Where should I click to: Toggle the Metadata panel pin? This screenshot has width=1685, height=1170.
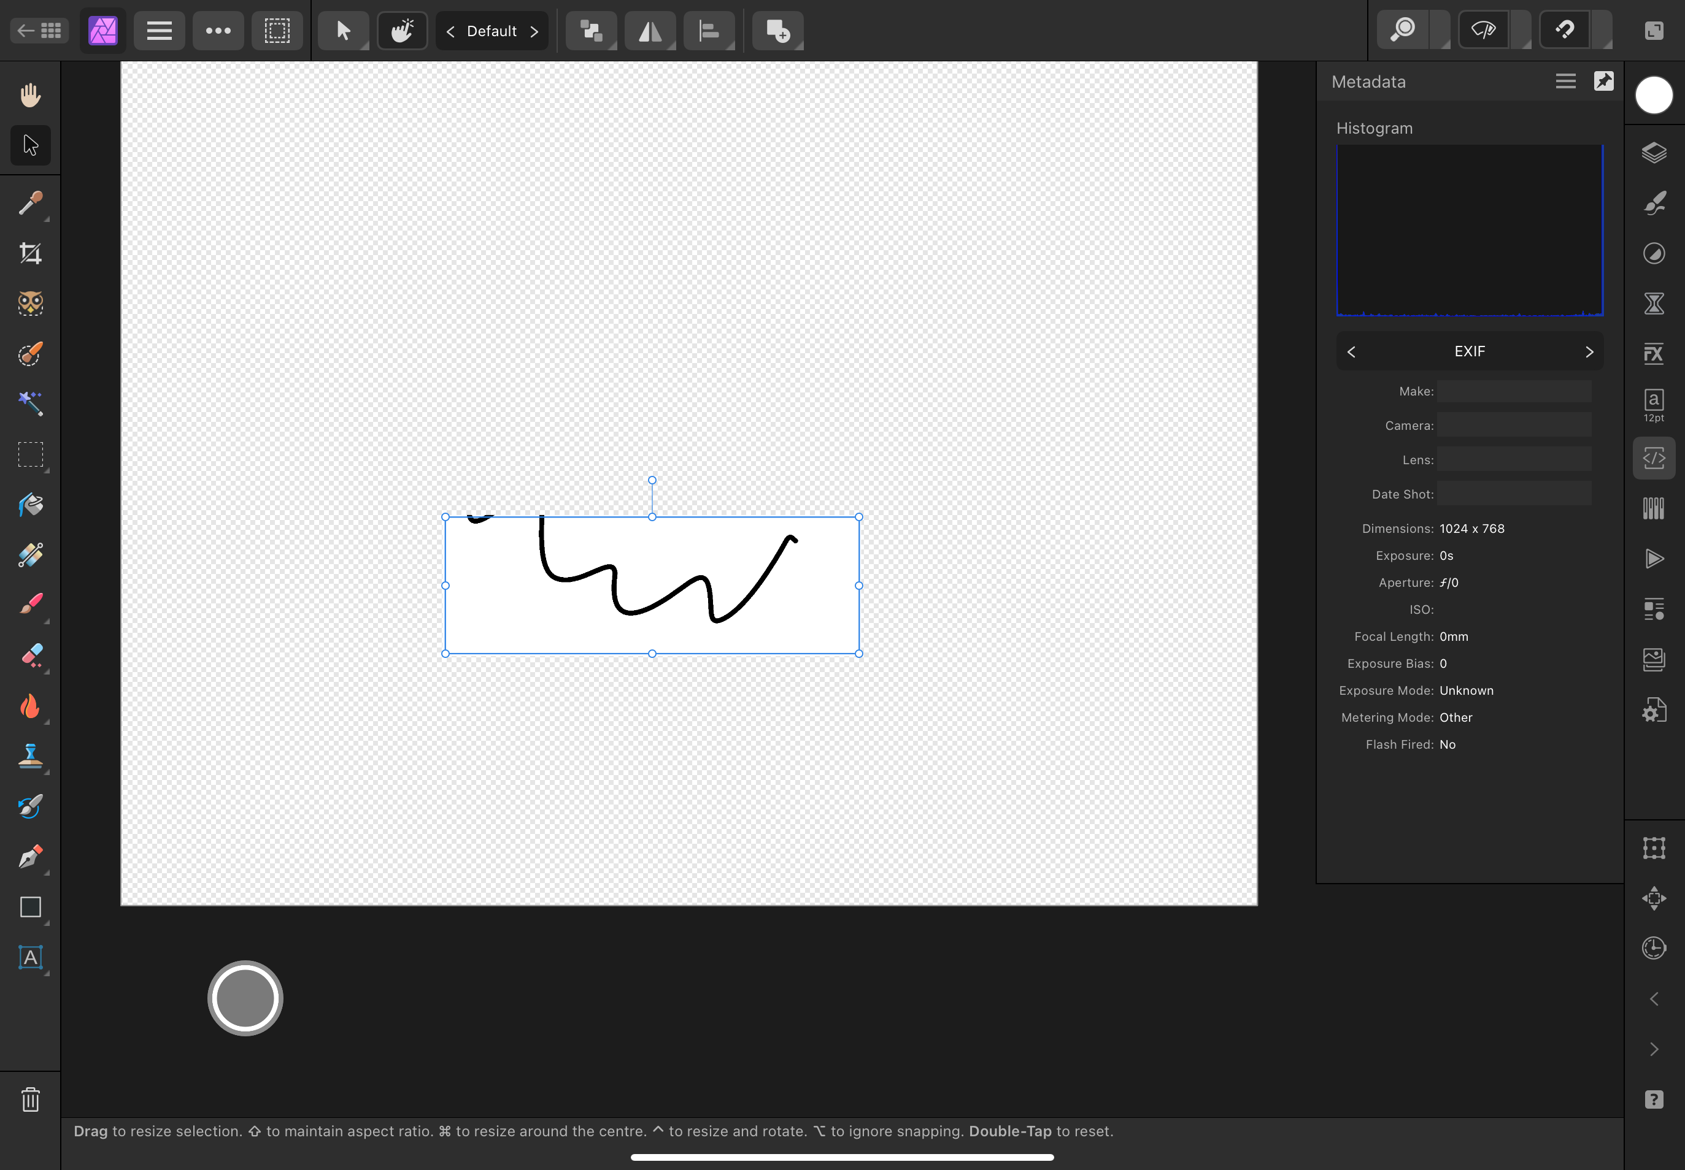(1603, 82)
